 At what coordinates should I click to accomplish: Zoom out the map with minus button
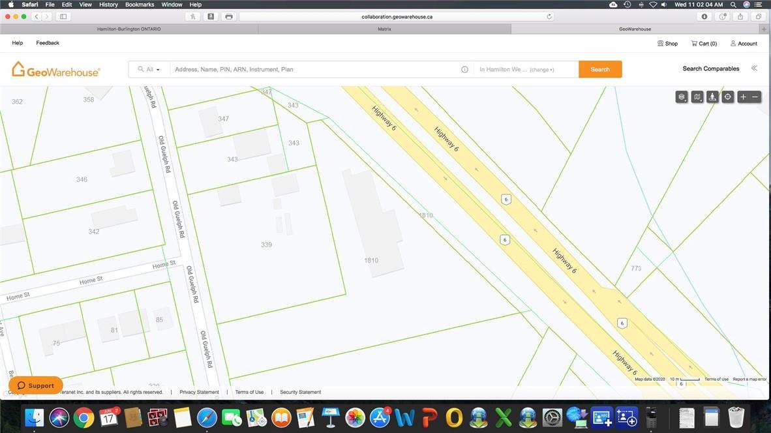click(755, 97)
